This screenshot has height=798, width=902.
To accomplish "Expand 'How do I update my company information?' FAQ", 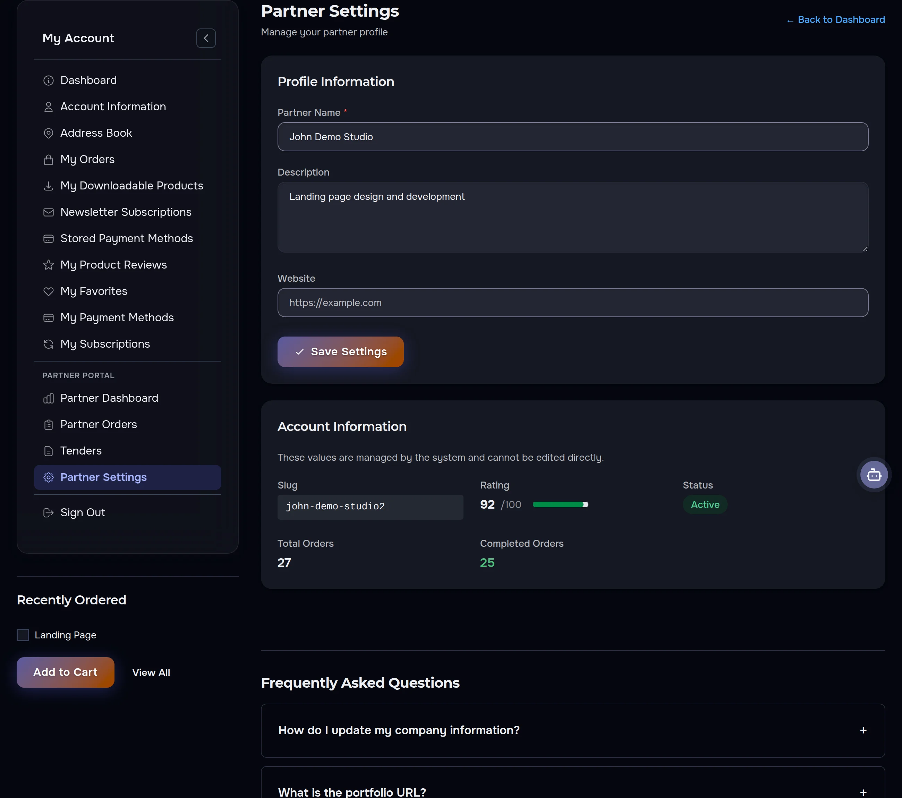I will (x=573, y=730).
